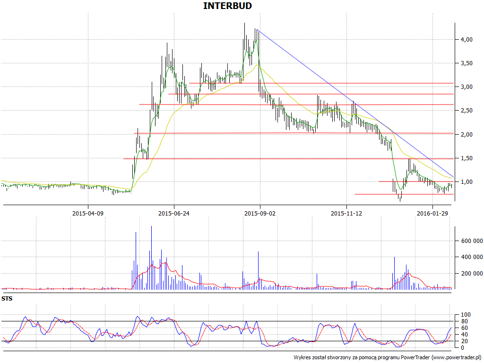484x363 pixels.
Task: Select the 2015-11-12 date label
Action: [x=346, y=213]
